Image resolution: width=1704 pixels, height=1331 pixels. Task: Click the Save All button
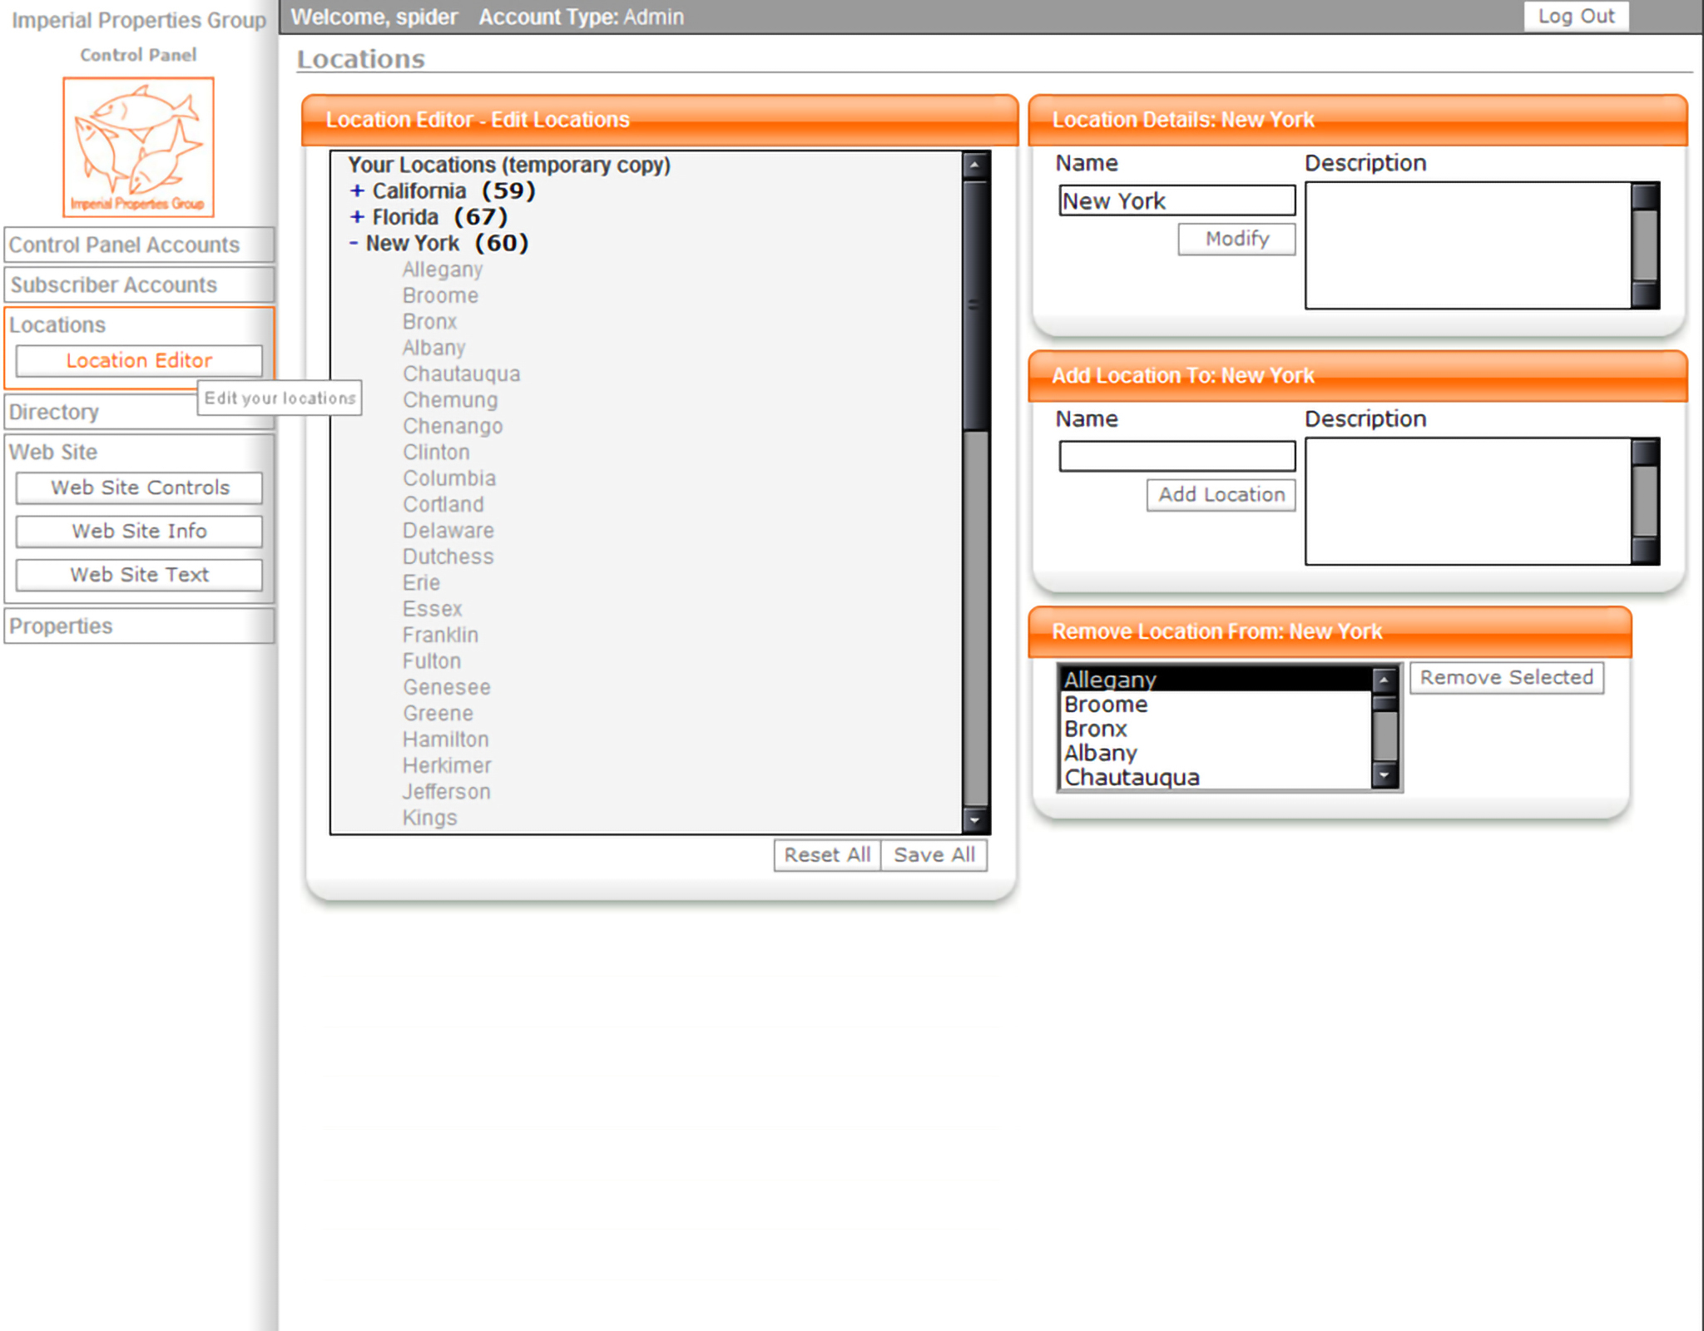click(x=934, y=855)
